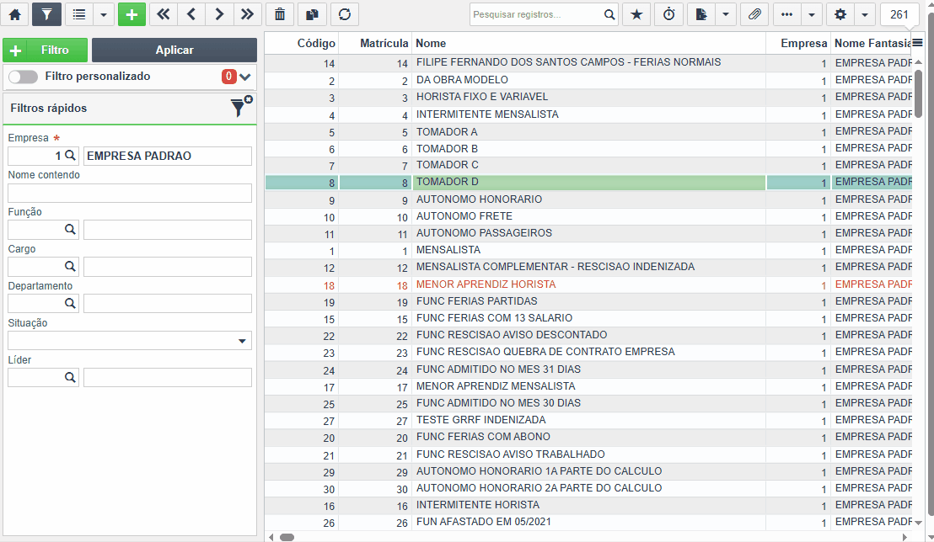Refresh the record list
Screen dimensions: 934x542
point(344,14)
